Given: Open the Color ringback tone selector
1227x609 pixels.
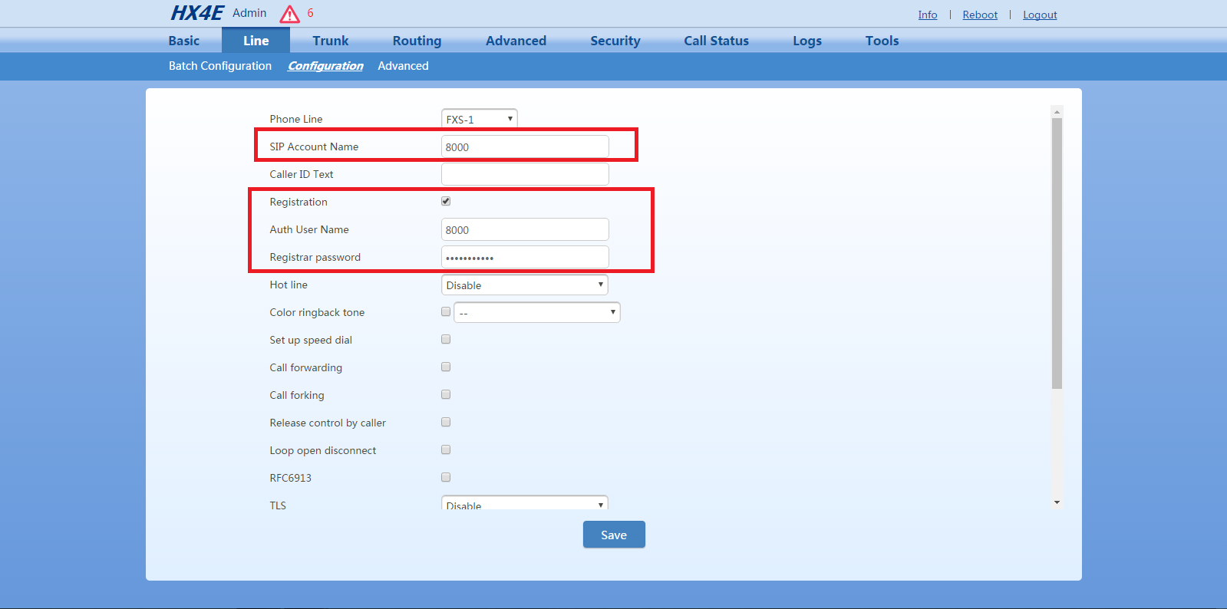Looking at the screenshot, I should (x=536, y=312).
